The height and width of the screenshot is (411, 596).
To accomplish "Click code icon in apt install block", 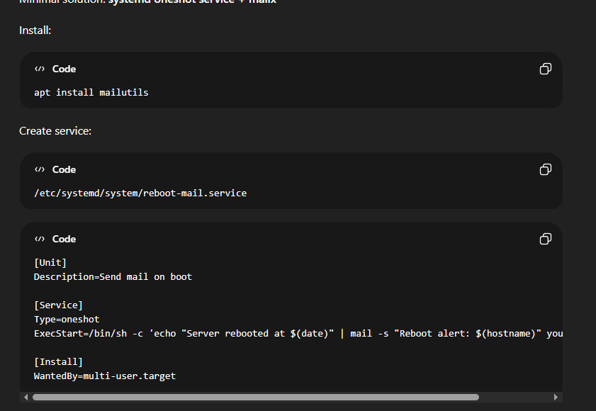I will (x=40, y=69).
